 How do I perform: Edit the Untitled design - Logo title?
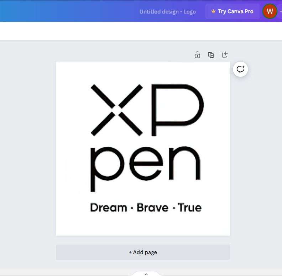click(167, 11)
